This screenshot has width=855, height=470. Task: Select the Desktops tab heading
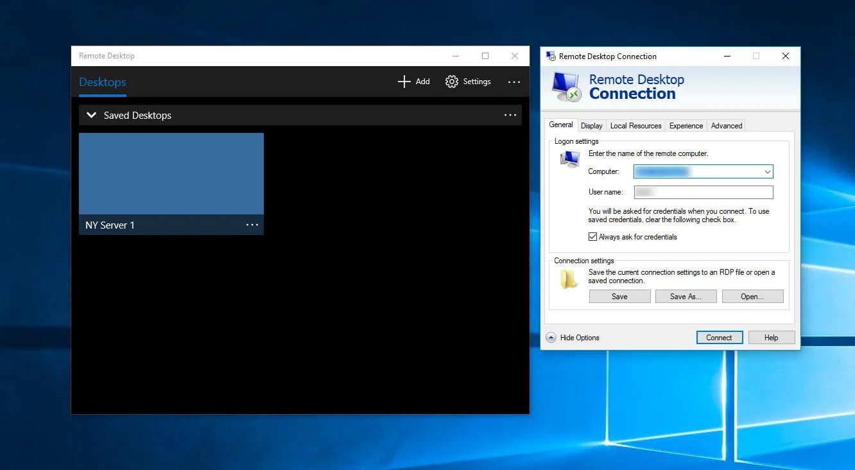coord(103,82)
